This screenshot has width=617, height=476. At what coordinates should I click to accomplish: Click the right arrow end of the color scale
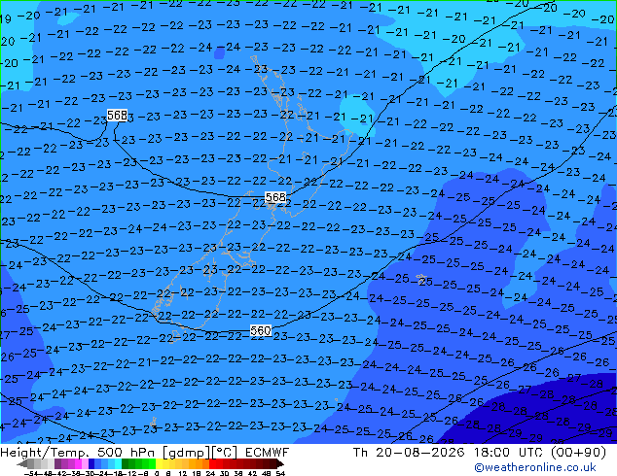pos(280,463)
